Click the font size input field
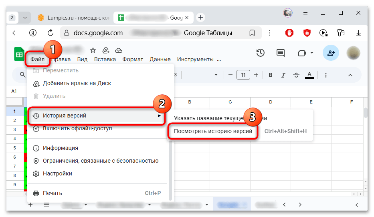Image resolution: width=374 pixels, height=217 pixels. (243, 75)
